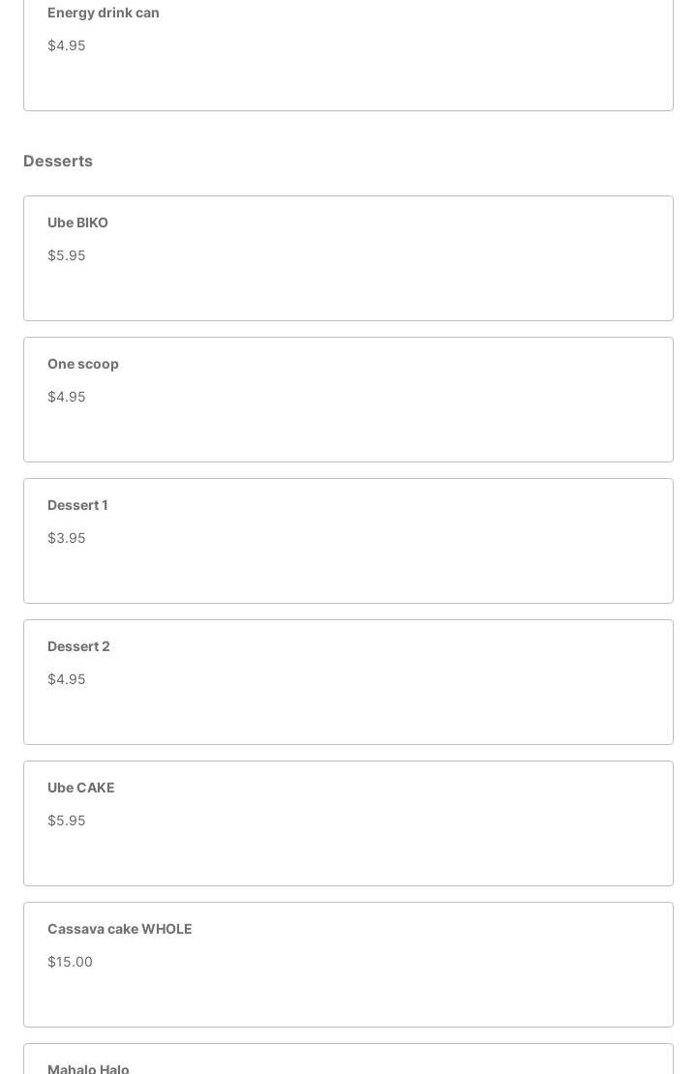Click the $3.95 price under Dessert 1
The image size is (697, 1074).
pos(66,538)
